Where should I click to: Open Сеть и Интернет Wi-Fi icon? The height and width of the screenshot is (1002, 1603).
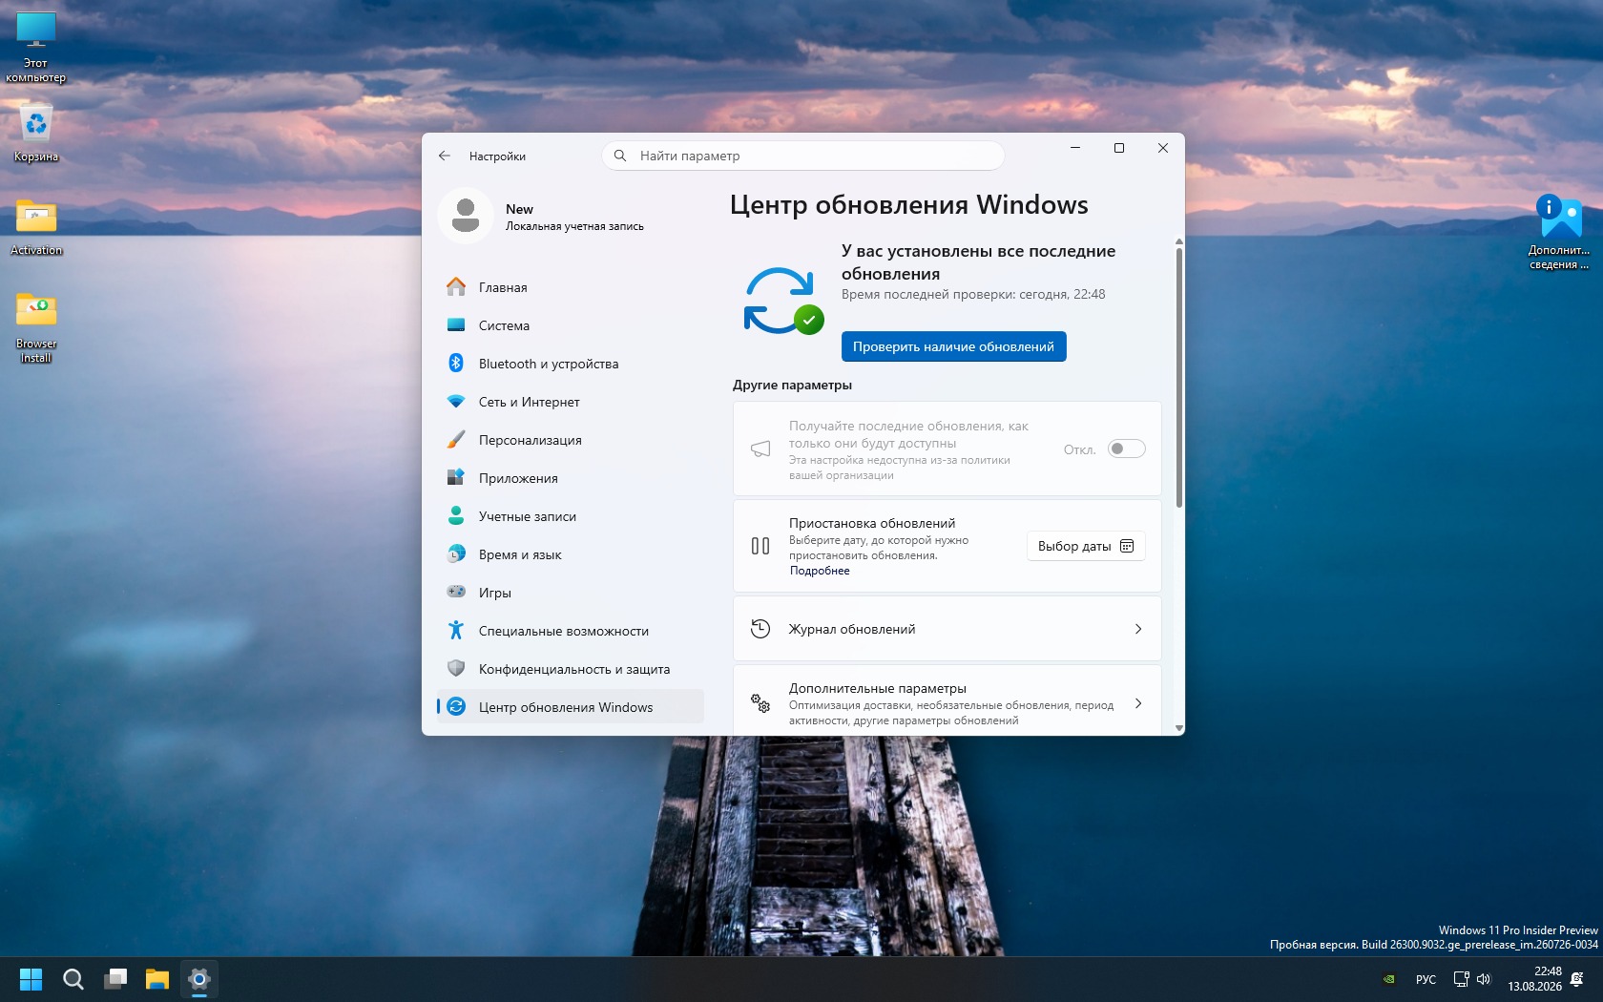tap(456, 402)
